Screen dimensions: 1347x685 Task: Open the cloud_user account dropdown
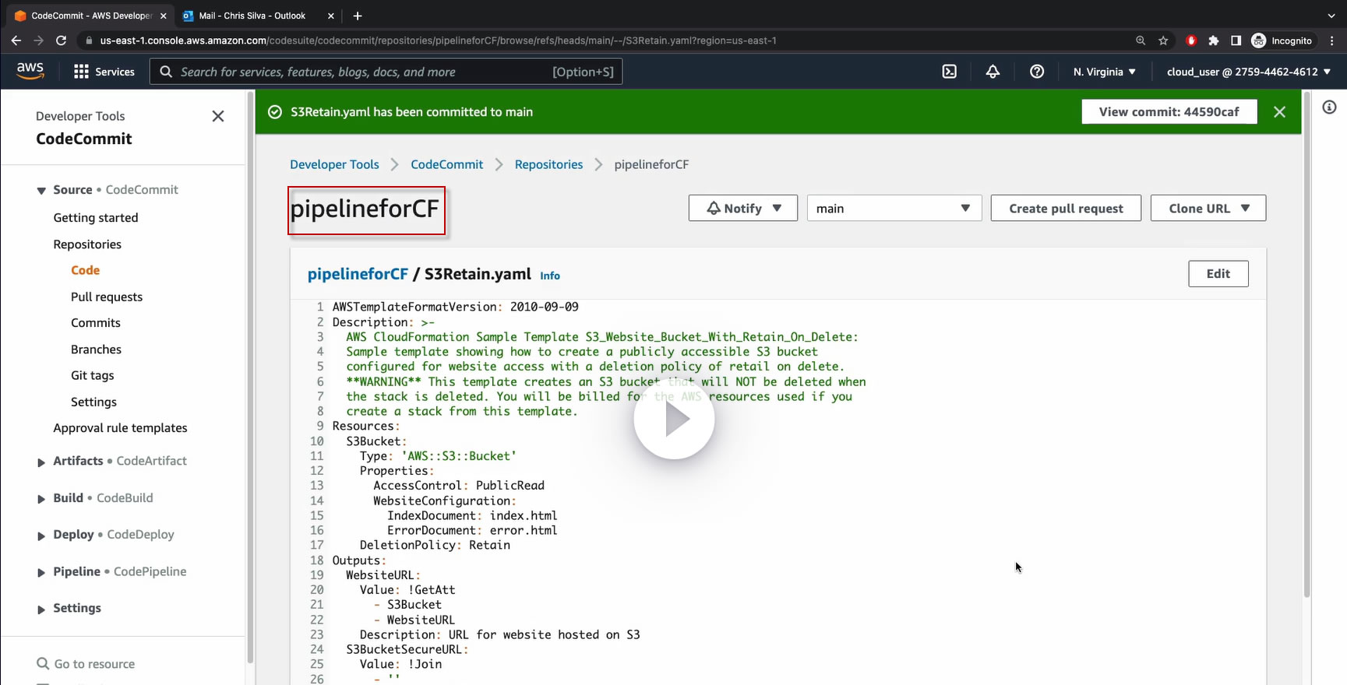tap(1248, 72)
